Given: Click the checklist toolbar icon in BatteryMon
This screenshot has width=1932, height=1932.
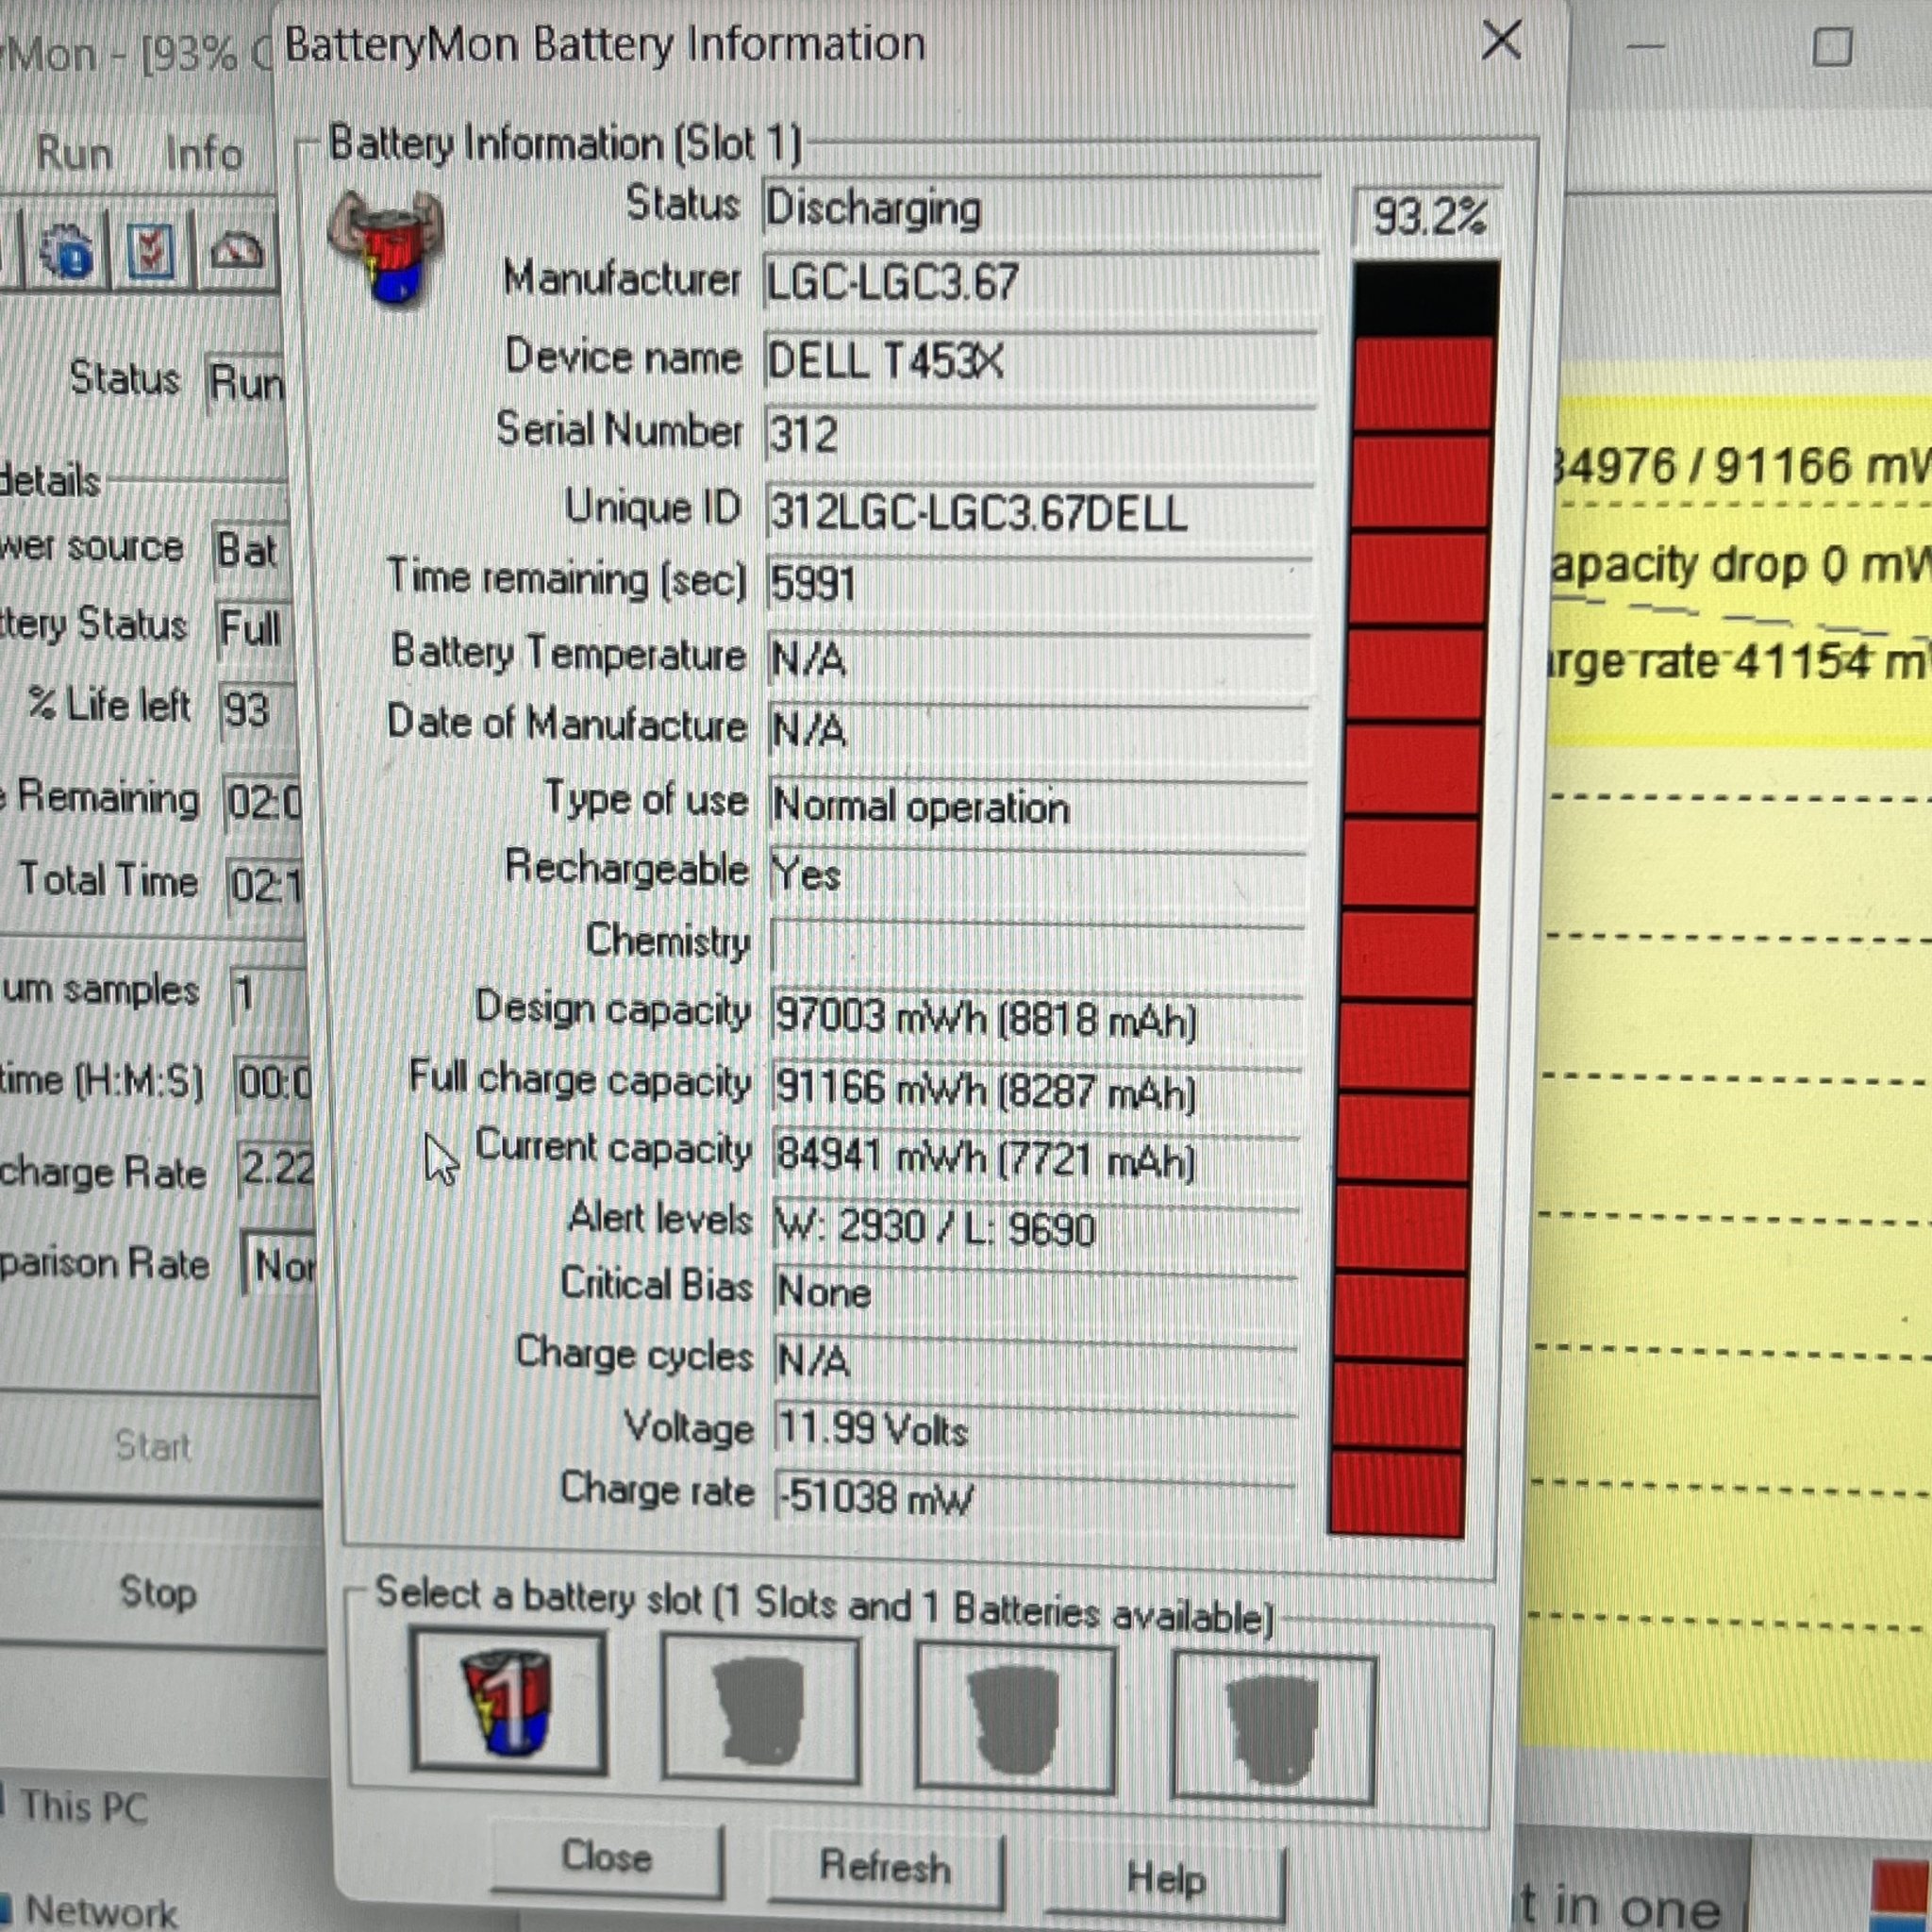Looking at the screenshot, I should point(150,250).
